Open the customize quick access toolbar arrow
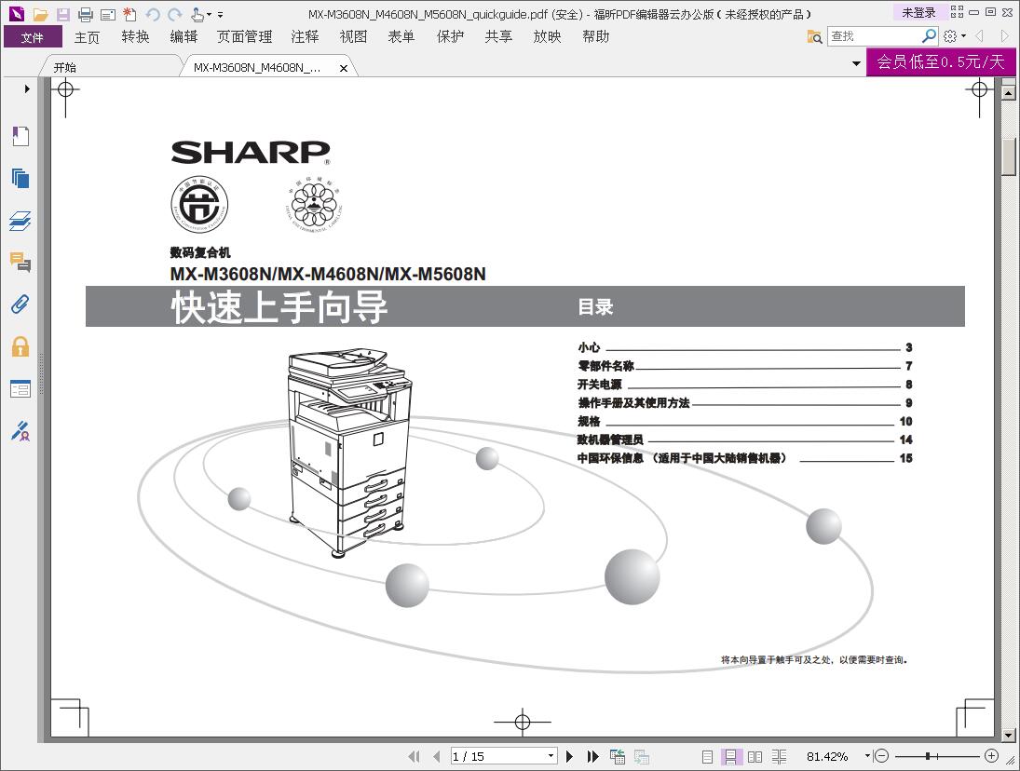The image size is (1020, 771). coord(221,14)
